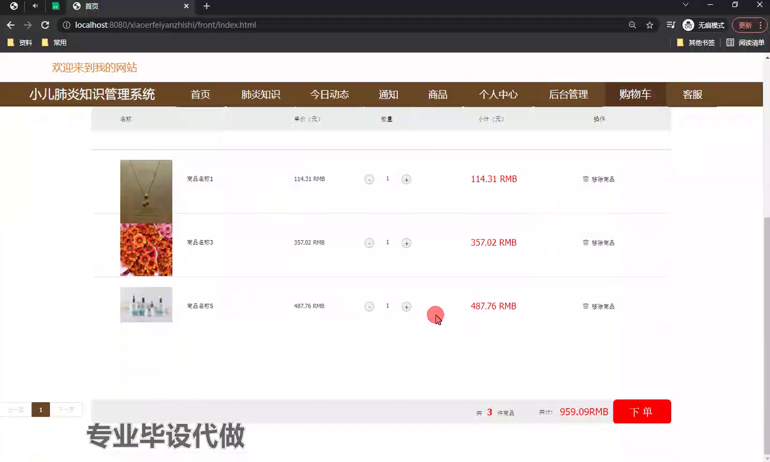
Task: Increase quantity of 商品名称1
Action: (406, 180)
